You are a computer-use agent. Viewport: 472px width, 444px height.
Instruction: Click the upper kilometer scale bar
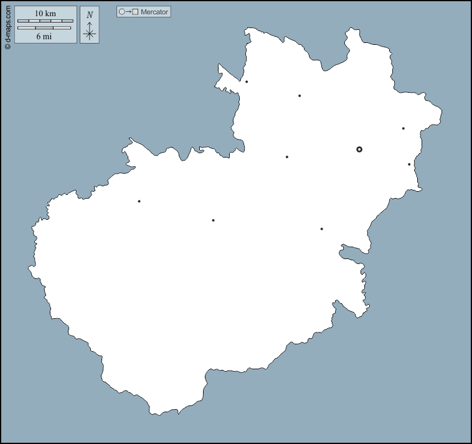point(45,21)
